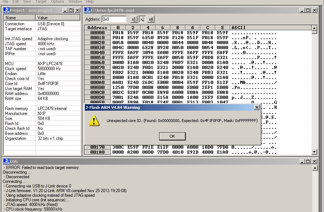
Task: Maximize the LOG window
Action: [x=308, y=161]
